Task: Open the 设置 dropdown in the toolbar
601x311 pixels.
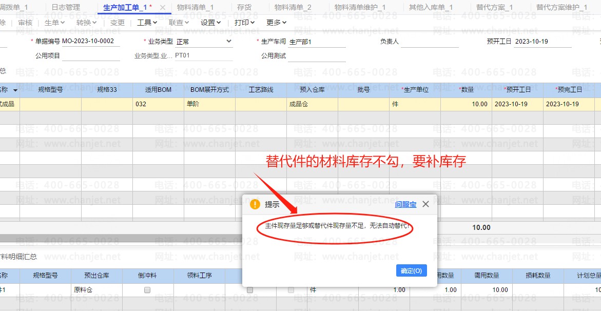Action: [x=210, y=23]
